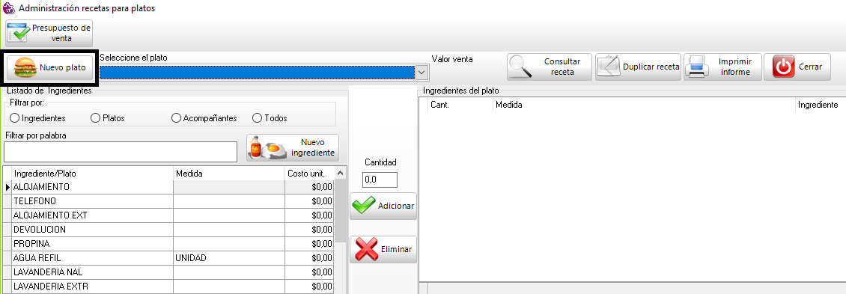Click the printer icon for Imprimir informe
Screen dimensions: 846x294
tap(696, 67)
